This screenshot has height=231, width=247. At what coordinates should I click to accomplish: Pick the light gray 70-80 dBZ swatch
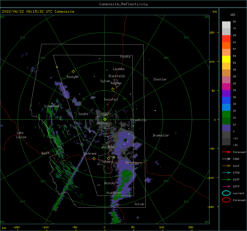[226, 25]
